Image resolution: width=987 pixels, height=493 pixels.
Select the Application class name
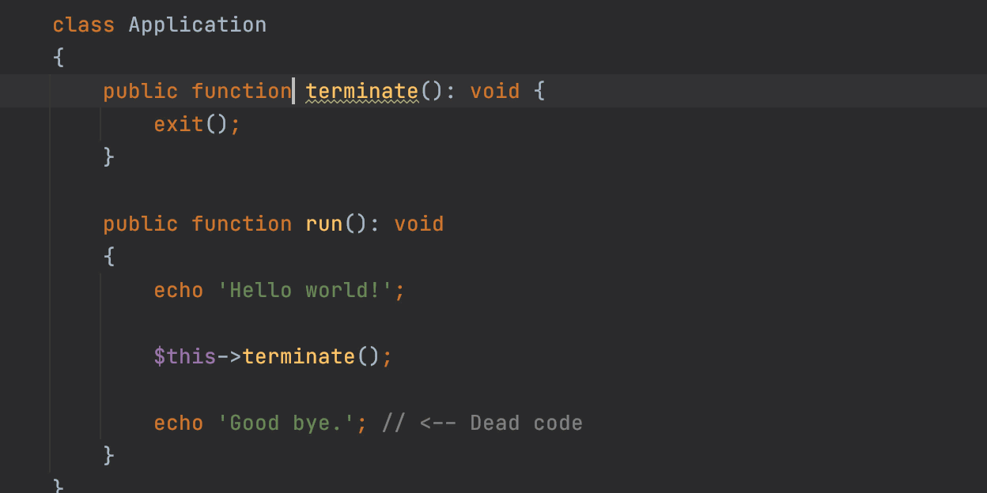[x=197, y=25]
